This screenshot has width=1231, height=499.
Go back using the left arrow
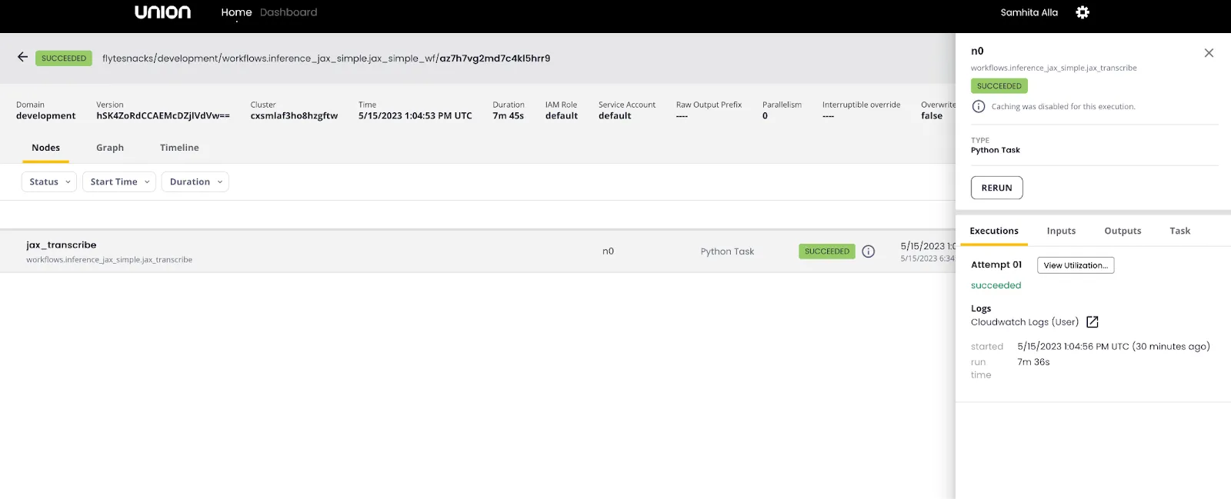[x=22, y=57]
